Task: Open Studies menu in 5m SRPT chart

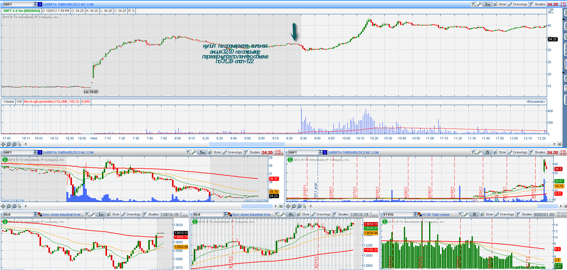Action: [252, 152]
